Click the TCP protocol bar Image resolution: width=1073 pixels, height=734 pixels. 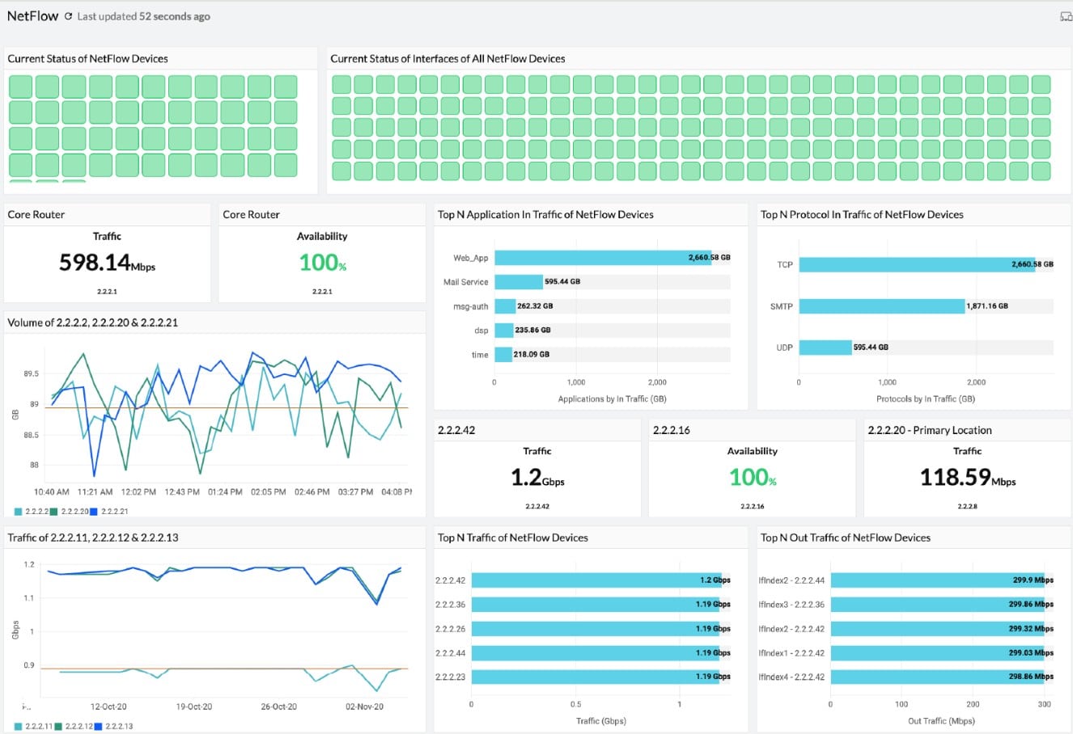[917, 264]
